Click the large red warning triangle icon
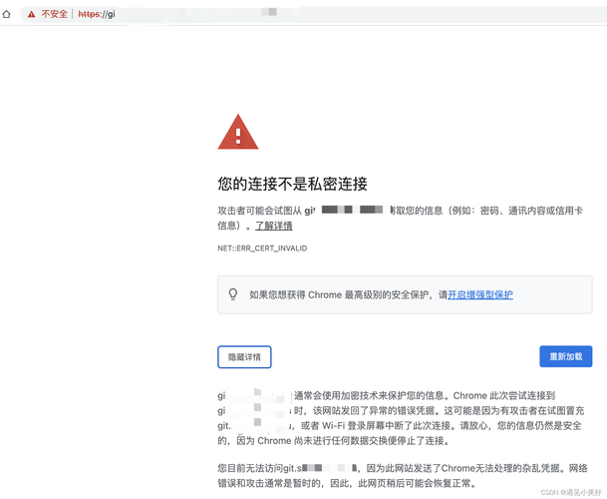607x499 pixels. coord(238,132)
